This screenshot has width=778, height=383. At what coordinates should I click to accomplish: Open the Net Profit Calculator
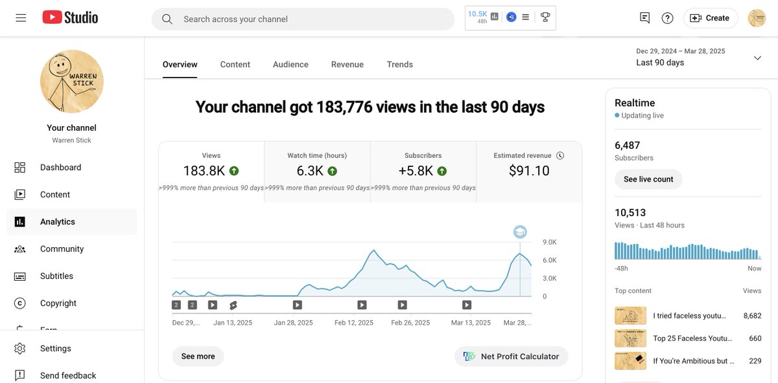pos(511,355)
